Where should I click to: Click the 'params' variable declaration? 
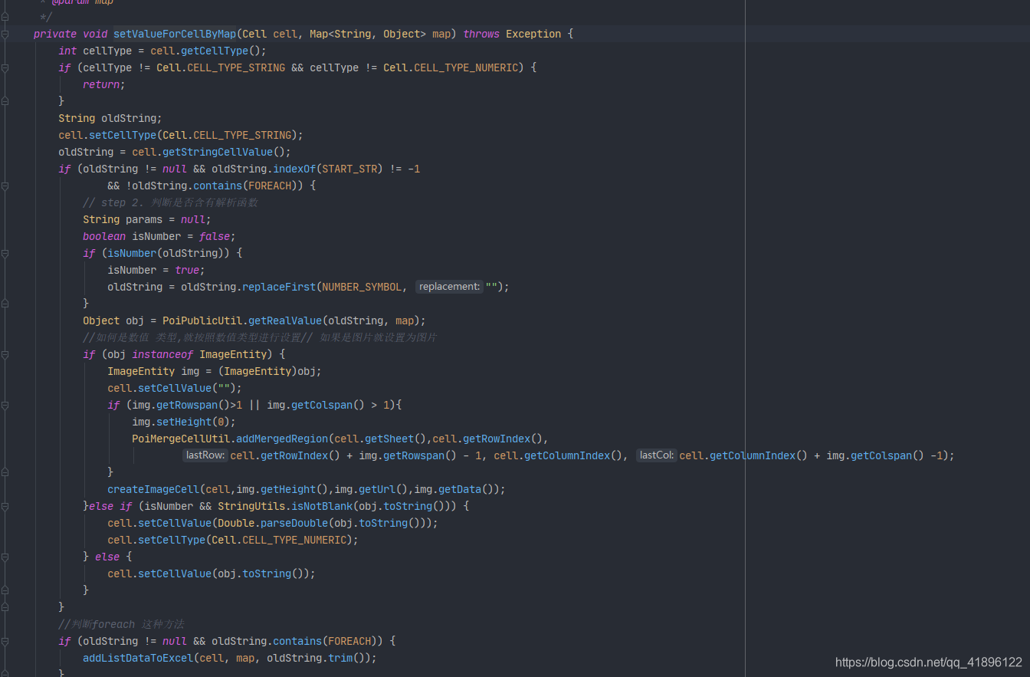144,219
